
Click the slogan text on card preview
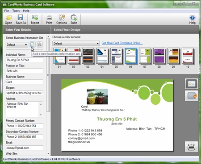(103, 110)
